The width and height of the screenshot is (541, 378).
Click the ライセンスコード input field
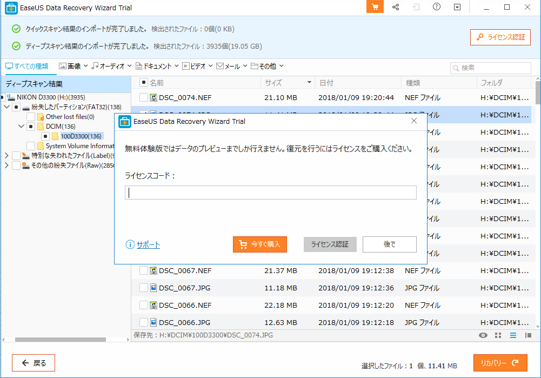click(270, 193)
